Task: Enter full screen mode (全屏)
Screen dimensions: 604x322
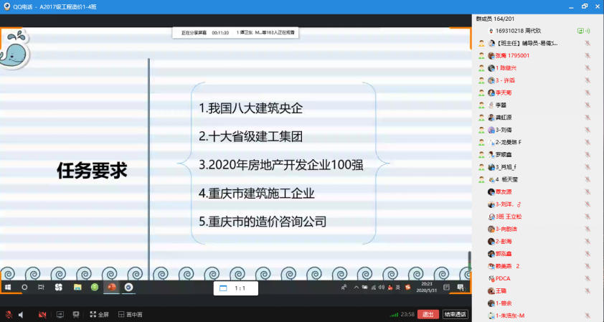Action: [x=99, y=314]
